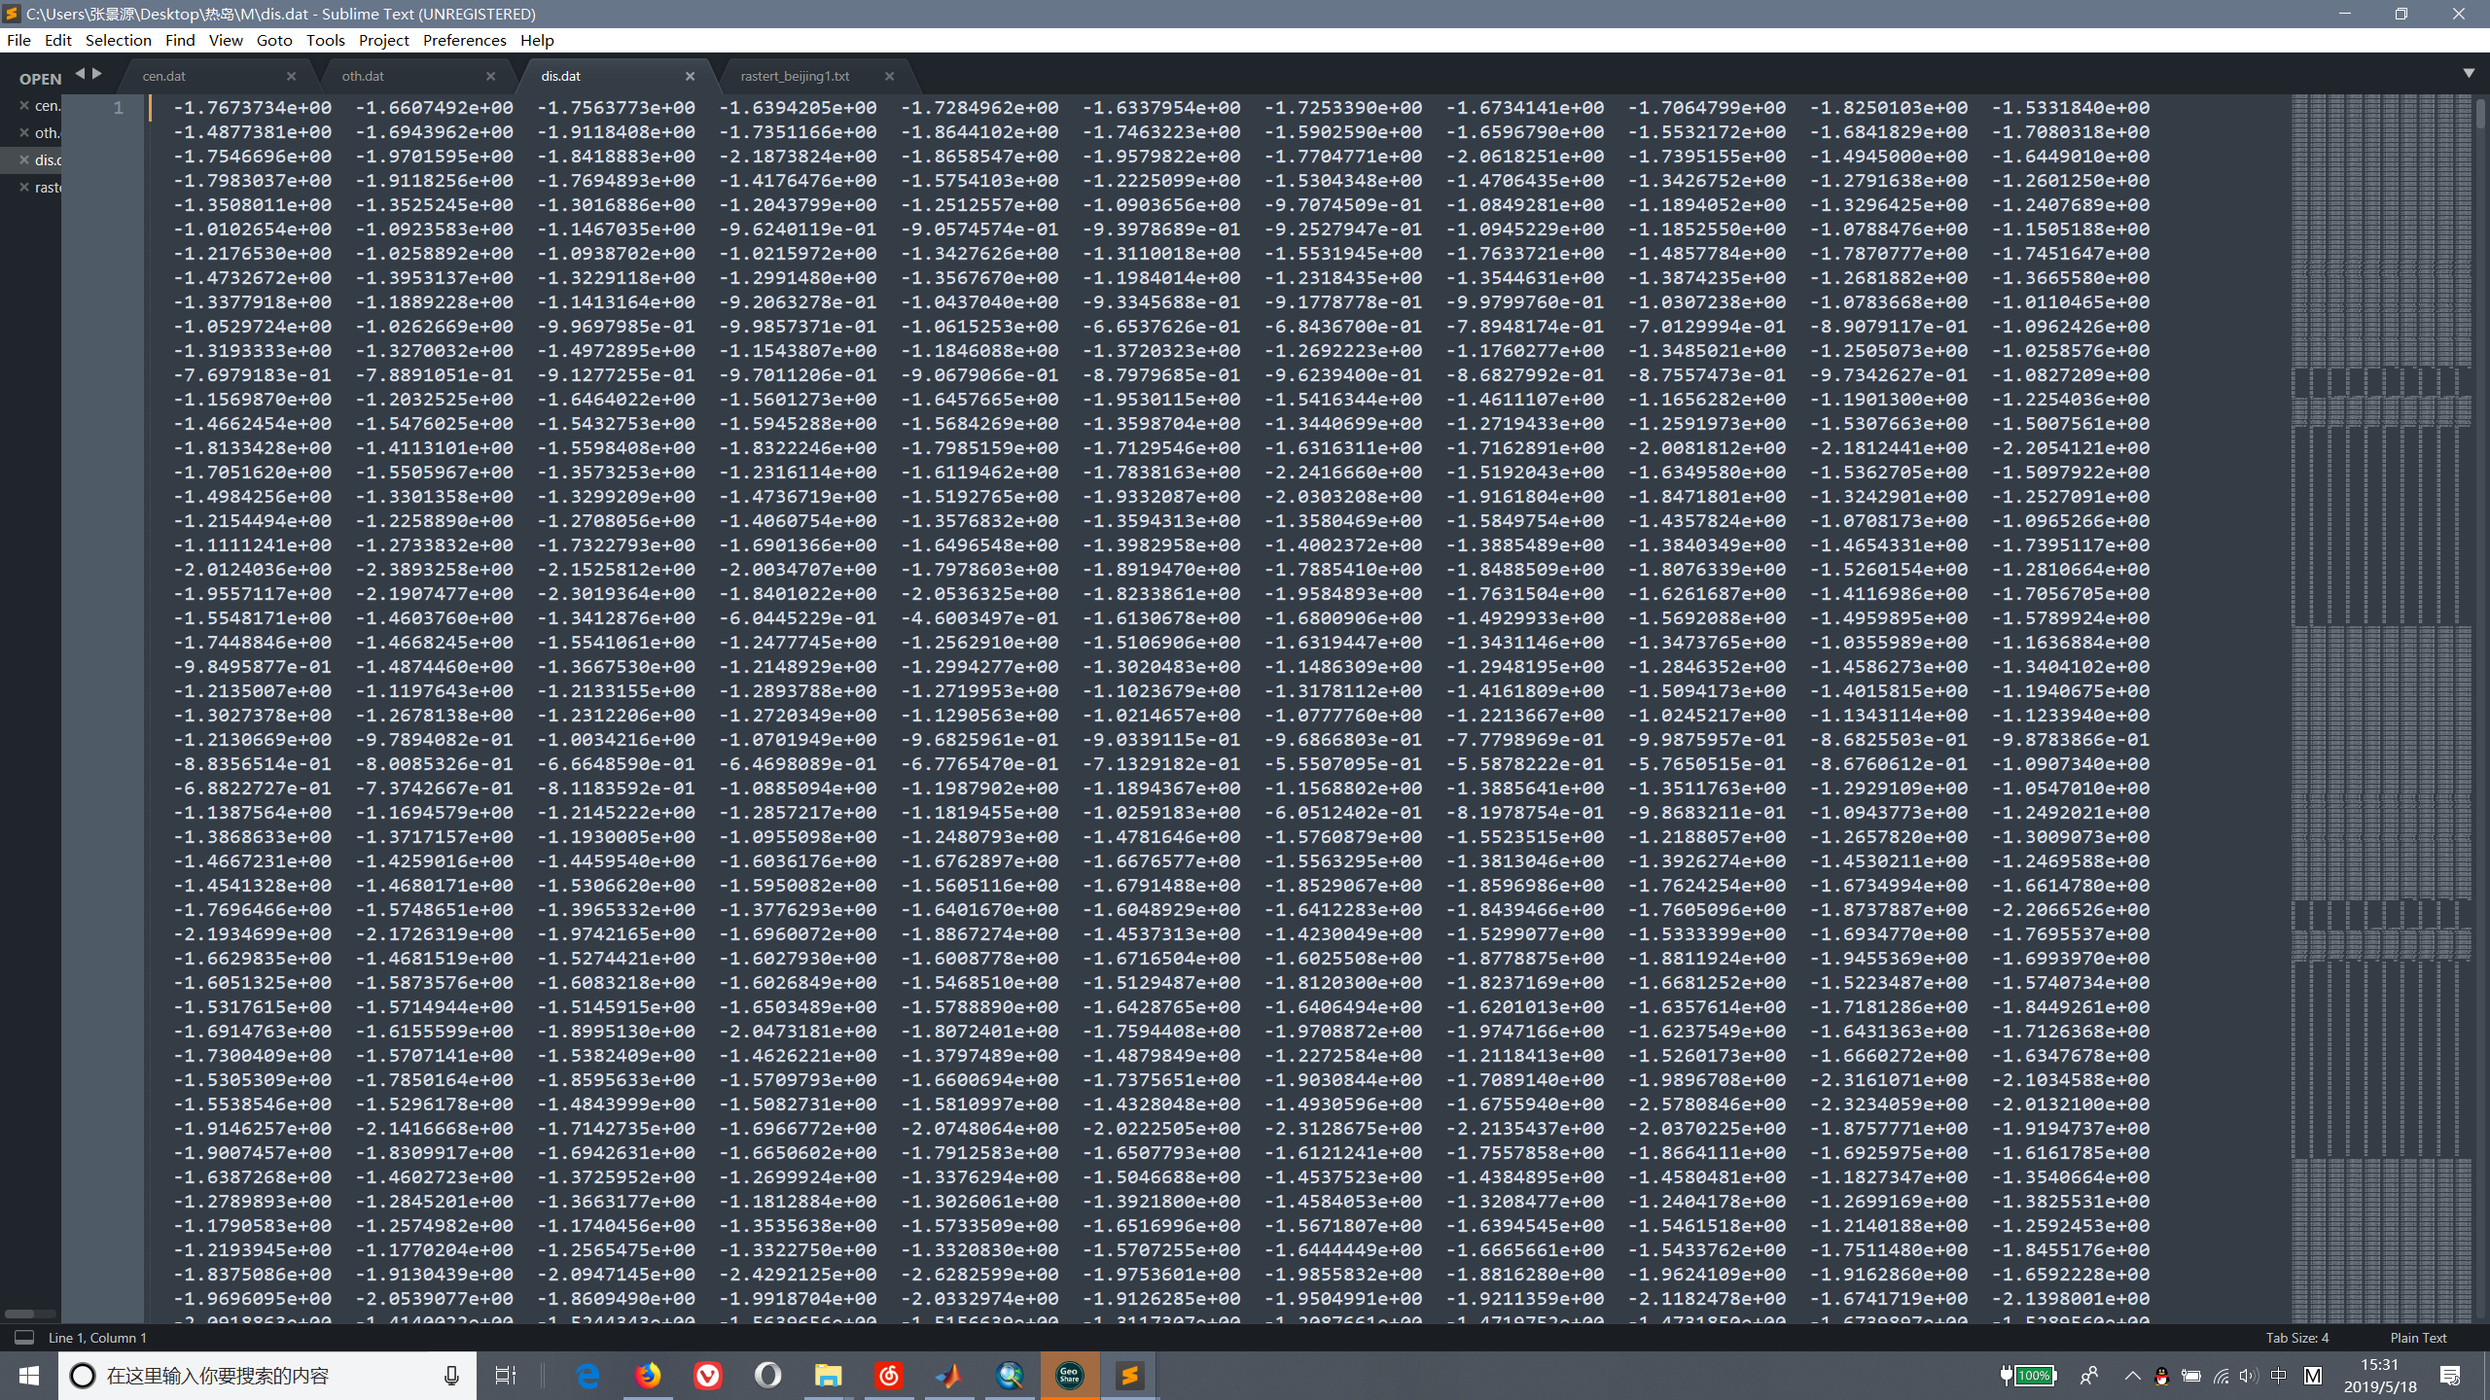Close dis.dat in sidebar open files
2490x1400 pixels.
[24, 159]
